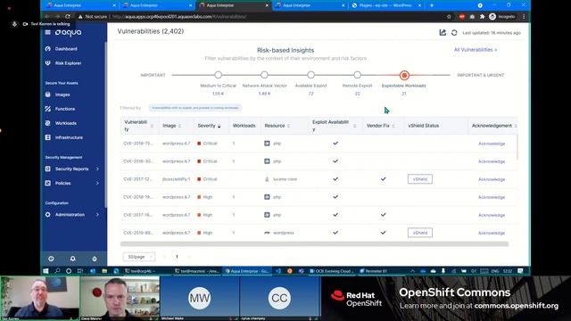This screenshot has height=321, width=571.
Task: Click the horizontal scrollbar under the table
Action: (x=314, y=244)
